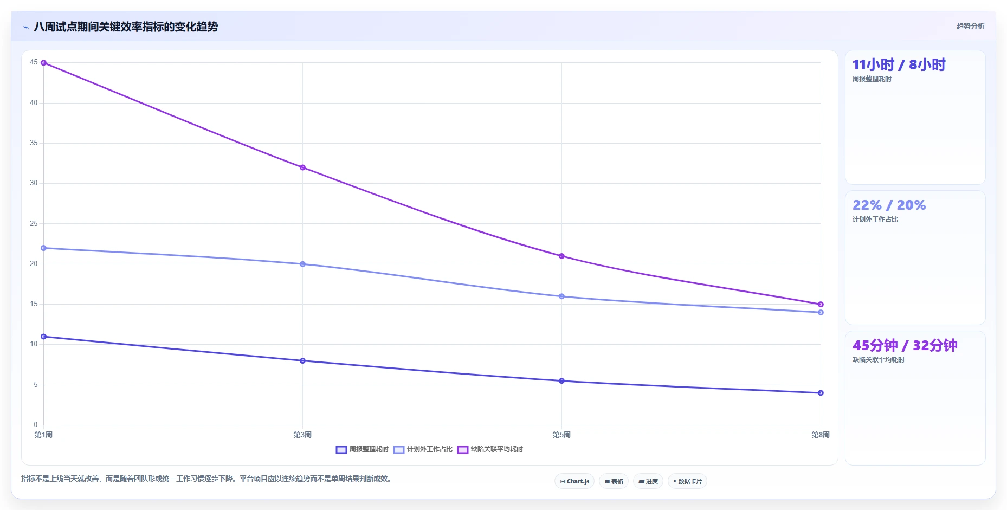Click the 21 data point at 第5周

561,256
